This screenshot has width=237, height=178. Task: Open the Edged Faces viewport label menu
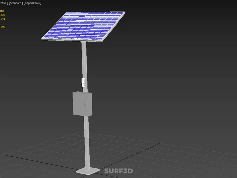pos(33,3)
